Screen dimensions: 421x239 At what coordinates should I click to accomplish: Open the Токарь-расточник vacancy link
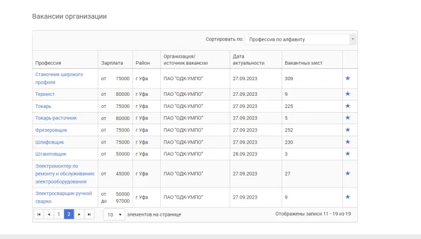[56, 118]
